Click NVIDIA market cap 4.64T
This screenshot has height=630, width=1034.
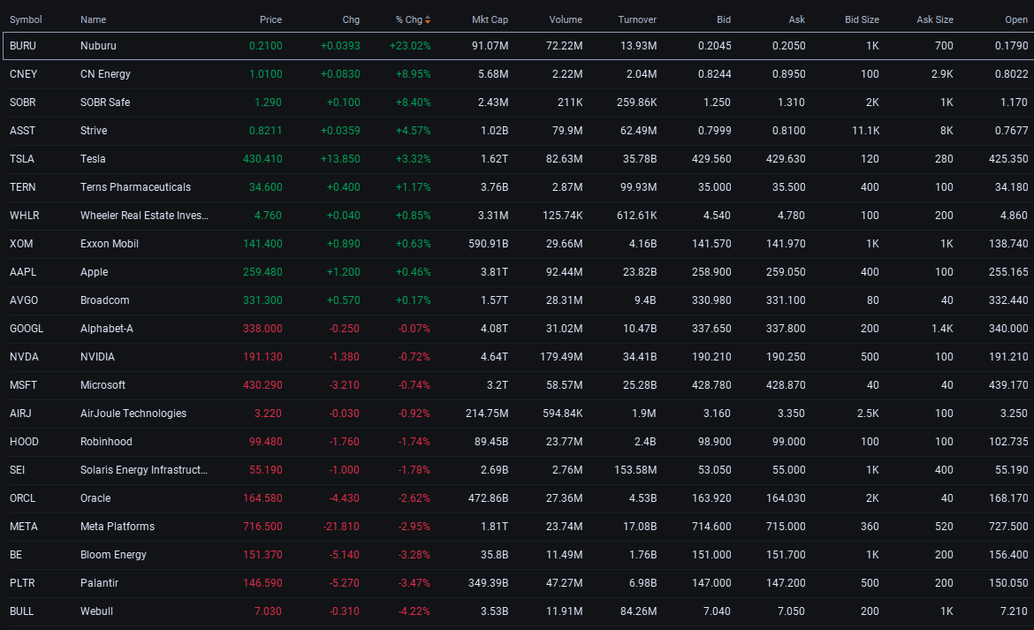point(495,357)
